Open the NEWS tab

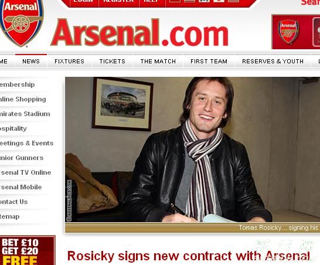31,61
